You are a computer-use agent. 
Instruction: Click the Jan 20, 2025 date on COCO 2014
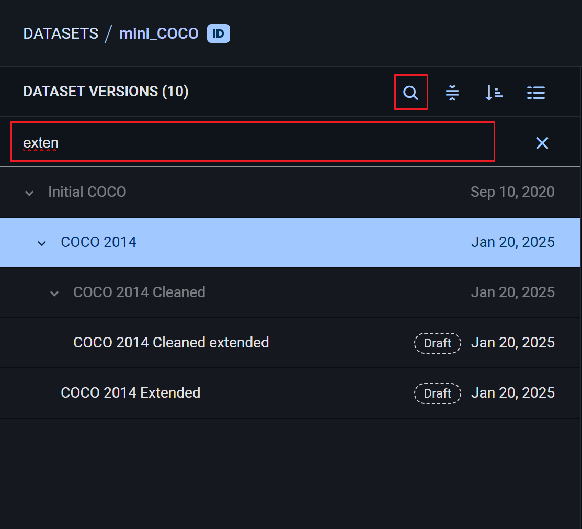[512, 242]
